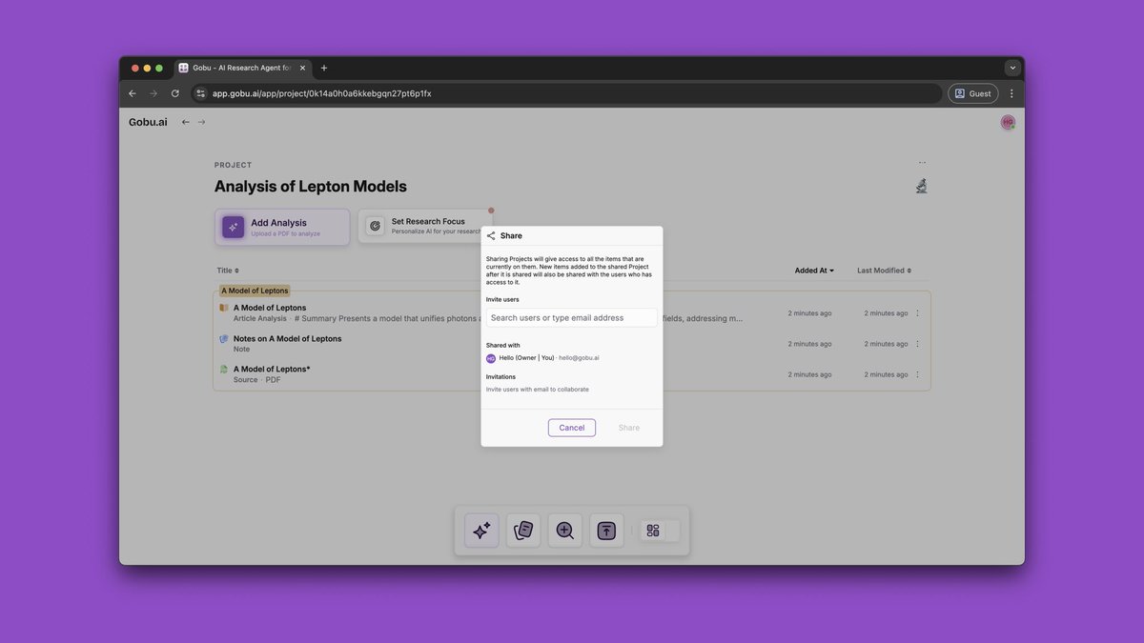Select the Gobu AI Research Agent tab
Screen dimensions: 1144x643
242,68
